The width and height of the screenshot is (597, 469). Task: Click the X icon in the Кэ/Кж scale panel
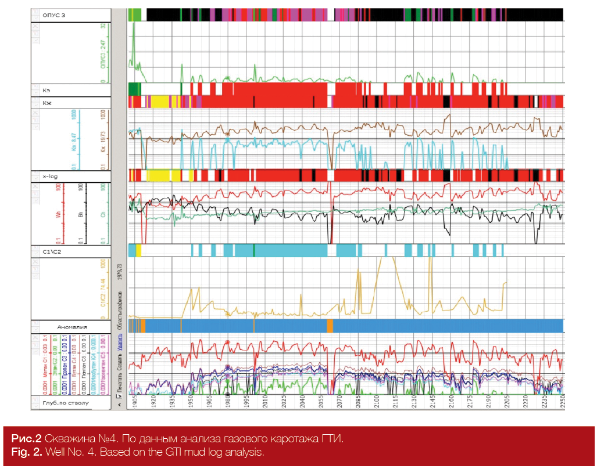(35, 113)
